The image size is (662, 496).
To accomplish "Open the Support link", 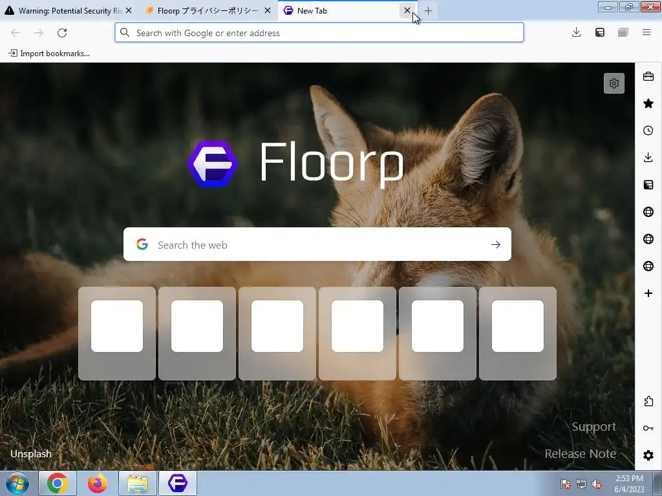I will click(593, 426).
